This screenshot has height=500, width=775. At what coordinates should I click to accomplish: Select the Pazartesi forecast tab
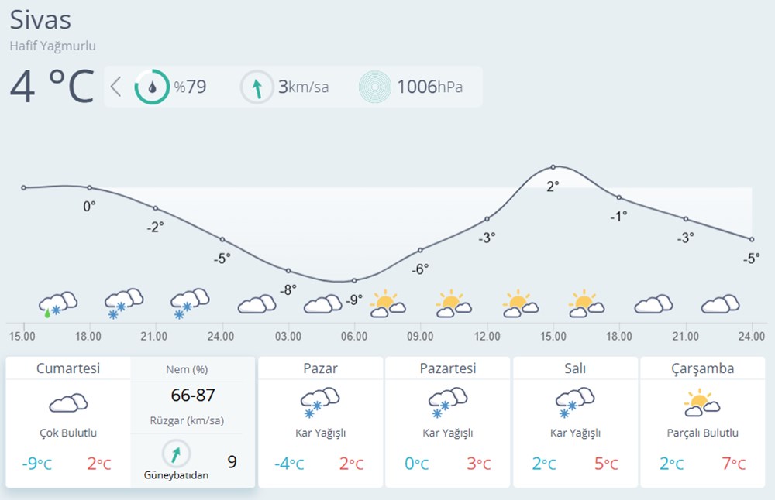tap(447, 368)
